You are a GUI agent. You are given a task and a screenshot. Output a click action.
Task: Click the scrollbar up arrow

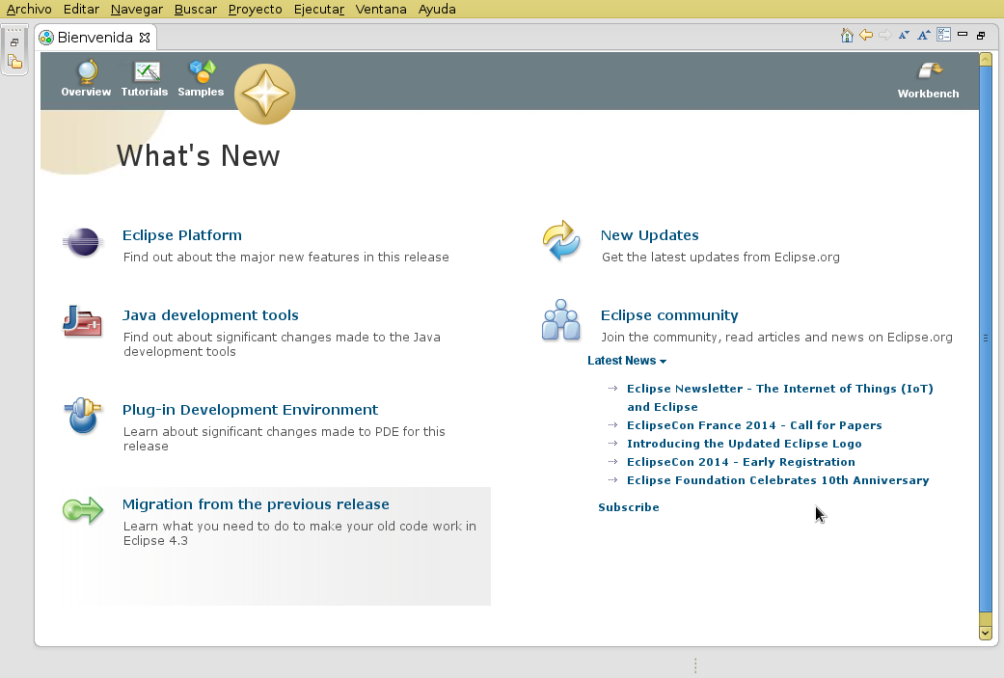[x=986, y=60]
